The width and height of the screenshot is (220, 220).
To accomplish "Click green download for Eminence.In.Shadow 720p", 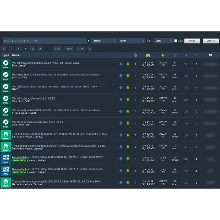I will (128, 147).
